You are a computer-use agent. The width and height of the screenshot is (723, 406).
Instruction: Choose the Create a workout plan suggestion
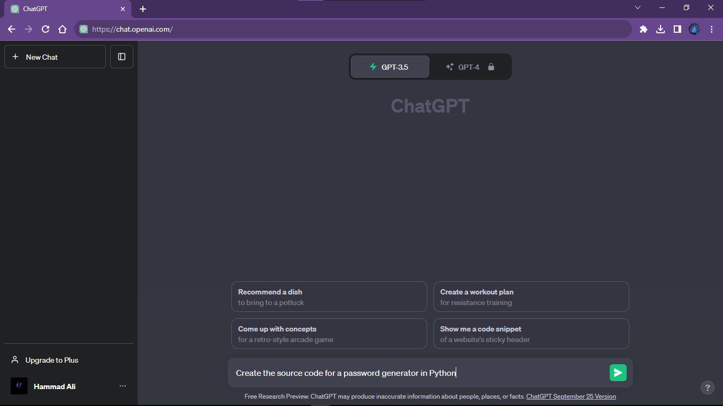click(531, 297)
